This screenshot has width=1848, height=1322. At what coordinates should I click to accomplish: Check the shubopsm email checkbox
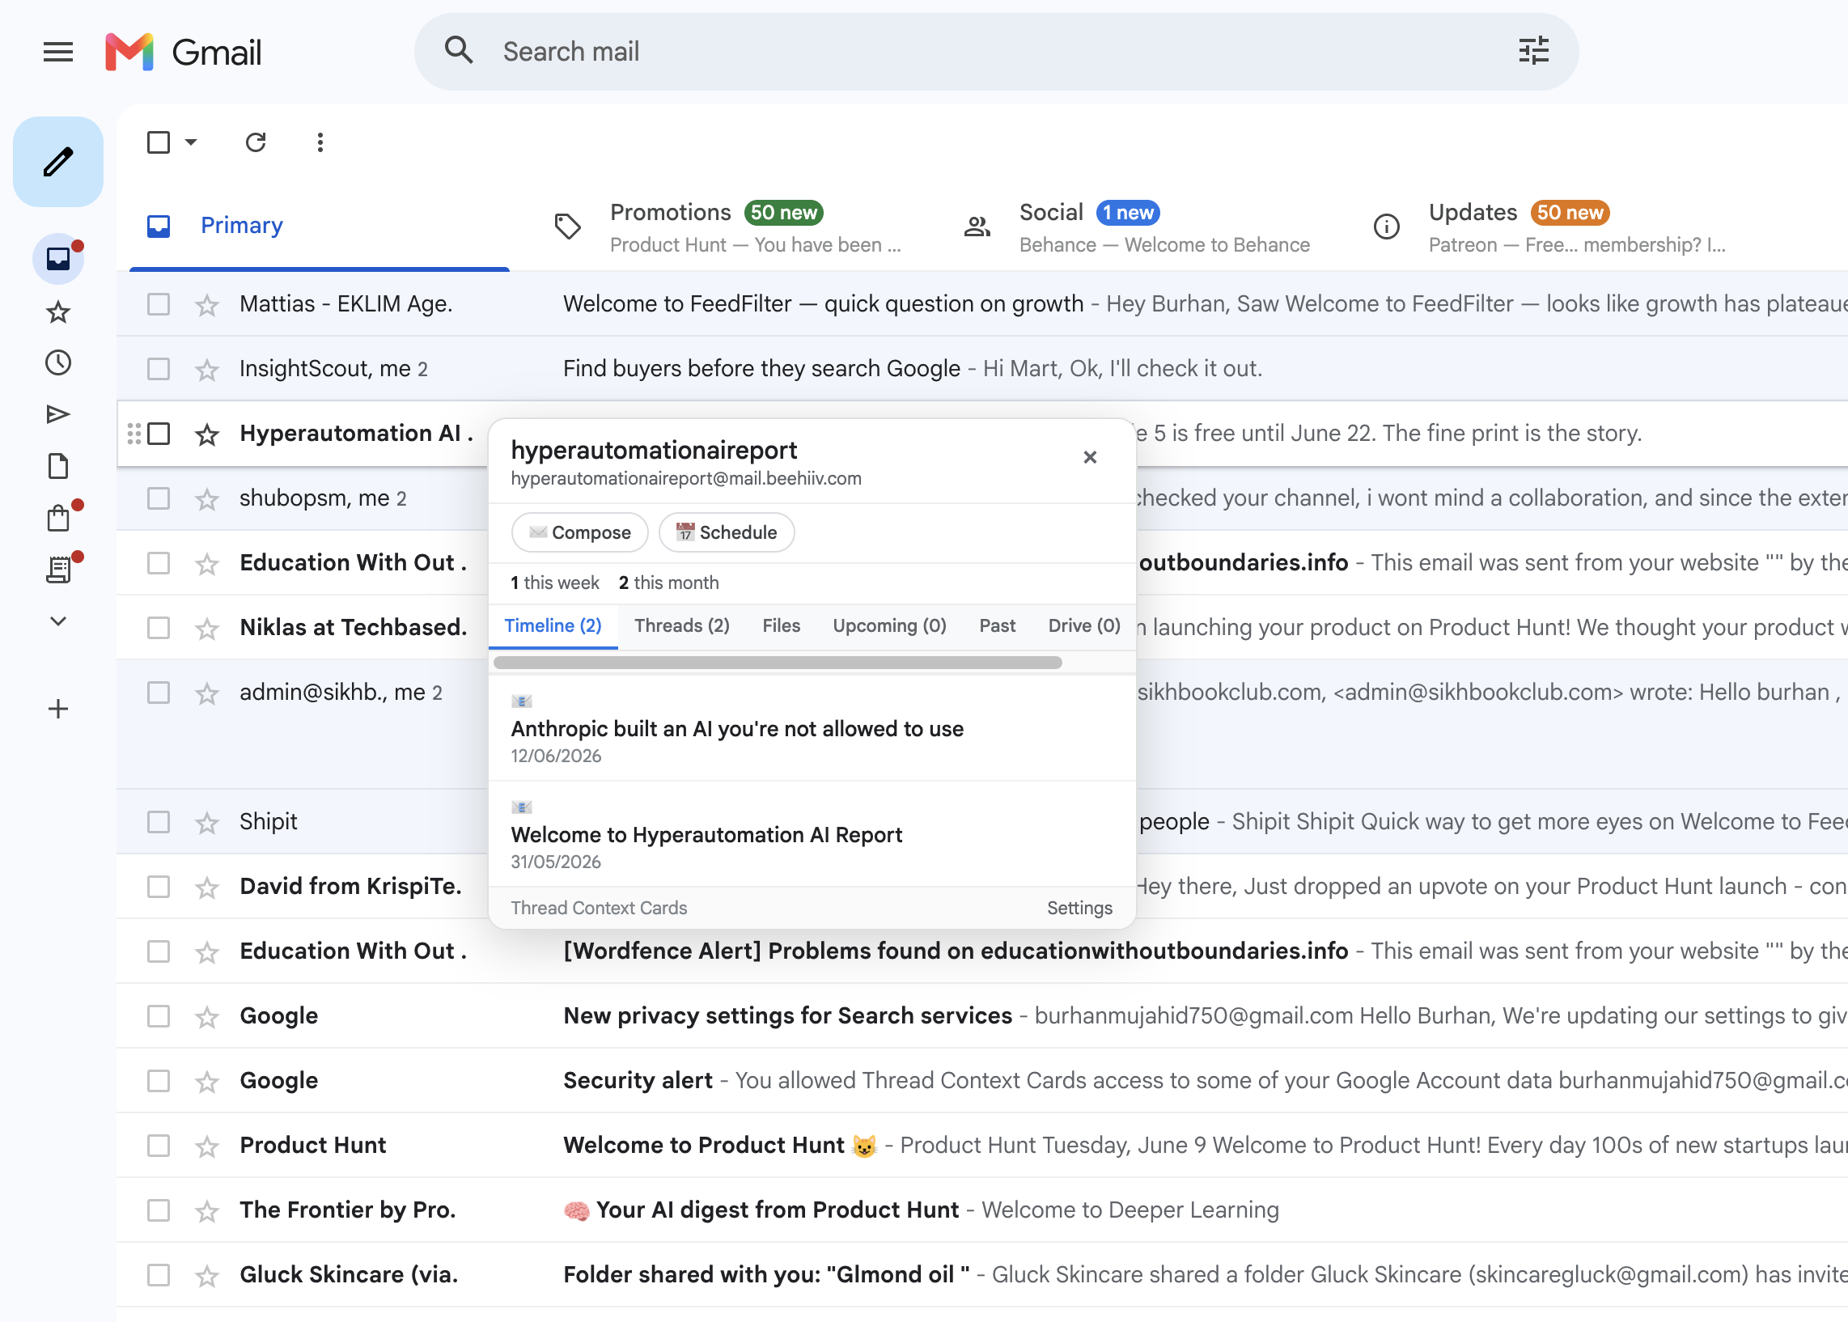(x=158, y=498)
